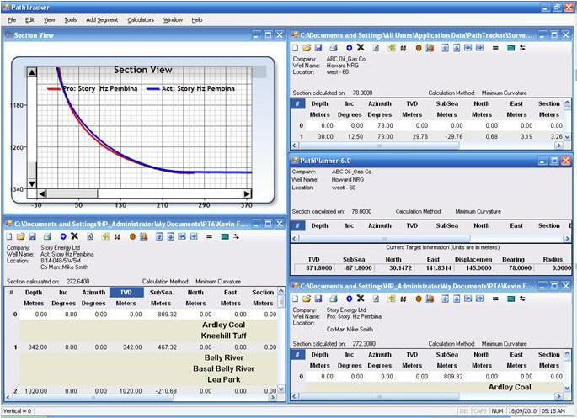Image resolution: width=577 pixels, height=418 pixels.
Task: Open the Calculators menu
Action: click(141, 20)
